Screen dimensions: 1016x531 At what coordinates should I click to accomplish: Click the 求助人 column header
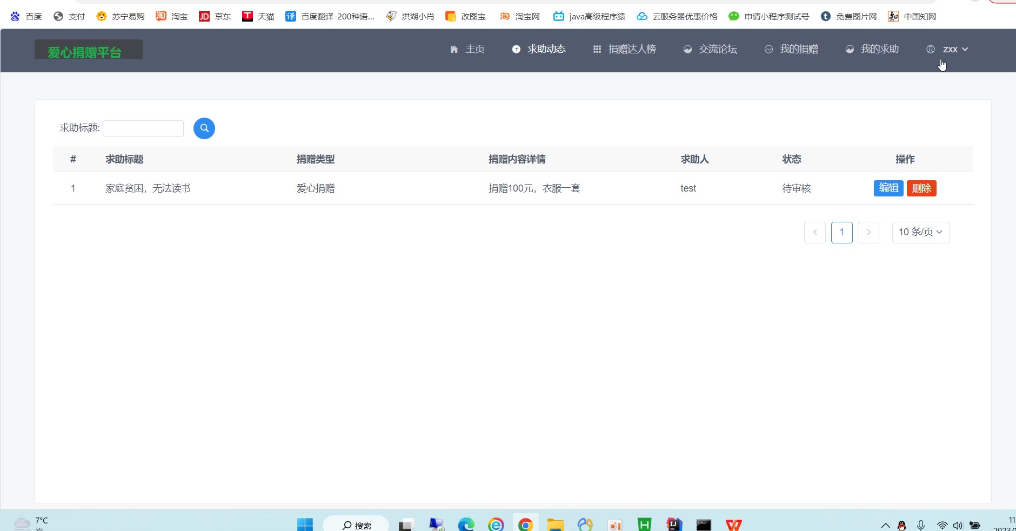click(x=695, y=159)
